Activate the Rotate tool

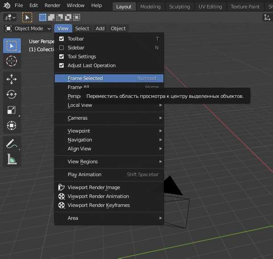coord(12,95)
